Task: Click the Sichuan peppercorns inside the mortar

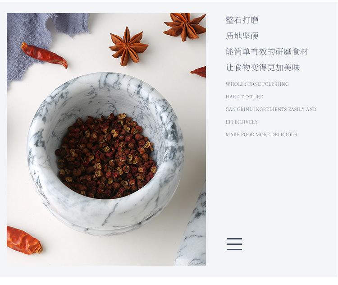Action: [x=105, y=156]
